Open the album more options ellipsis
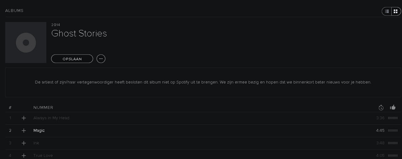 (x=101, y=59)
